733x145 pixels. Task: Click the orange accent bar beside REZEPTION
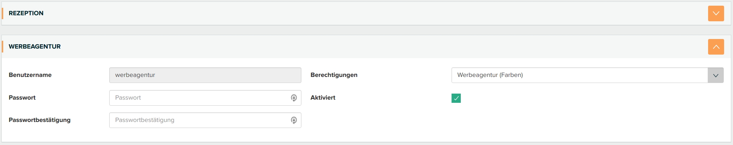(x=2, y=13)
